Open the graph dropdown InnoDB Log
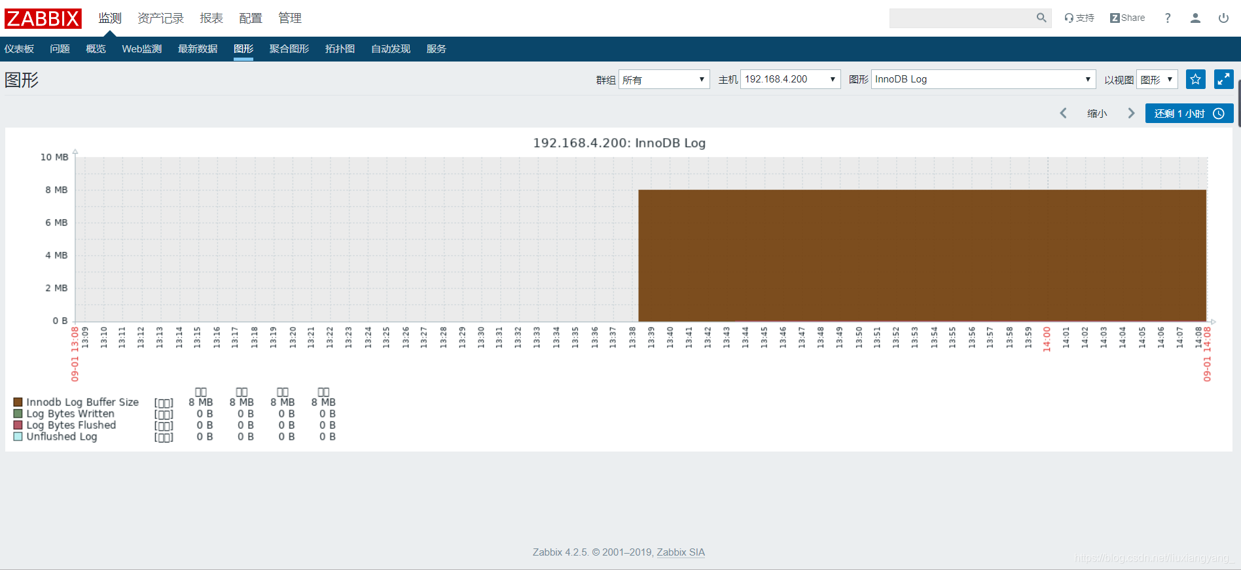The image size is (1241, 570). (x=983, y=79)
